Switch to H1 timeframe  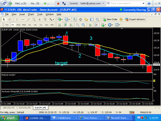30,25
